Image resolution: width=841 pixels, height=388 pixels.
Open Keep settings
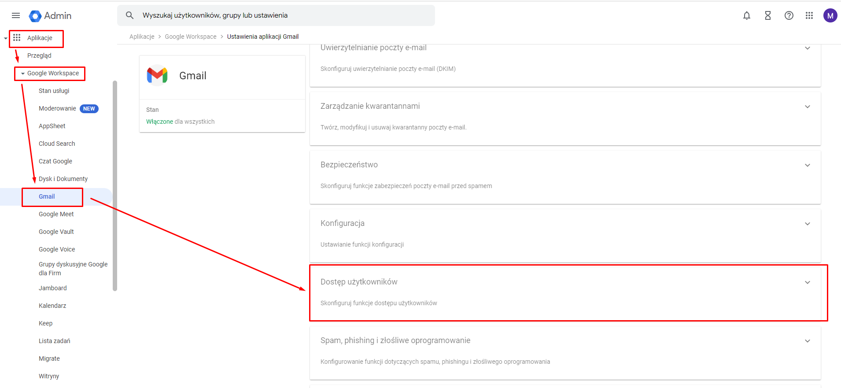click(x=45, y=323)
